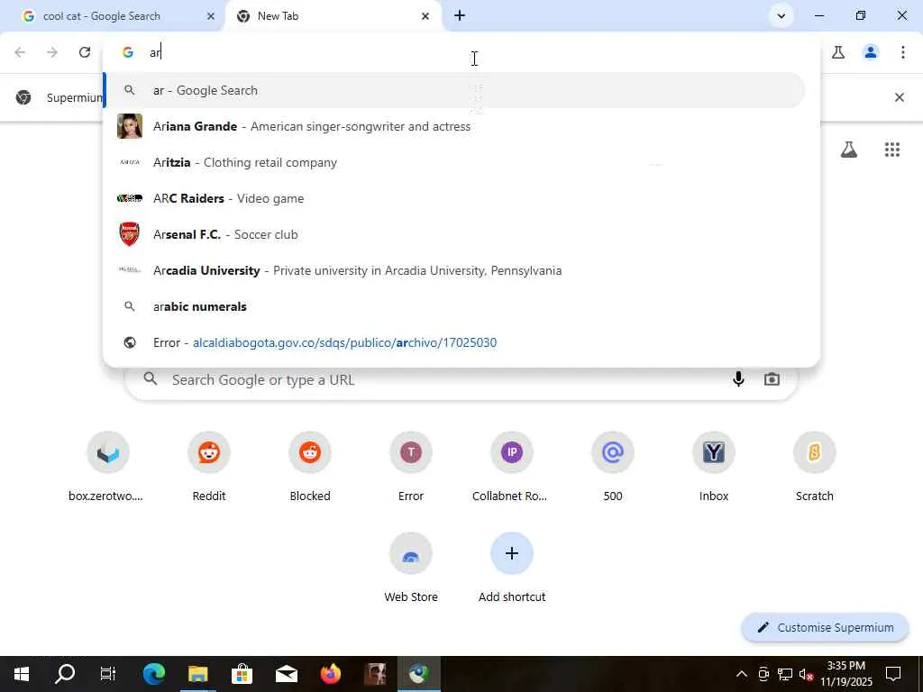Open image search camera icon
The width and height of the screenshot is (923, 692).
tap(772, 379)
